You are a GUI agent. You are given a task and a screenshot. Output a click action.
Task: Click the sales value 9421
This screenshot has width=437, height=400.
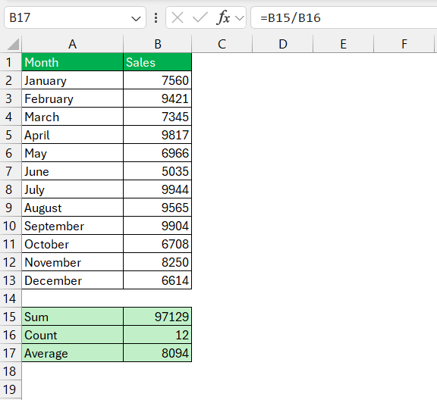158,98
